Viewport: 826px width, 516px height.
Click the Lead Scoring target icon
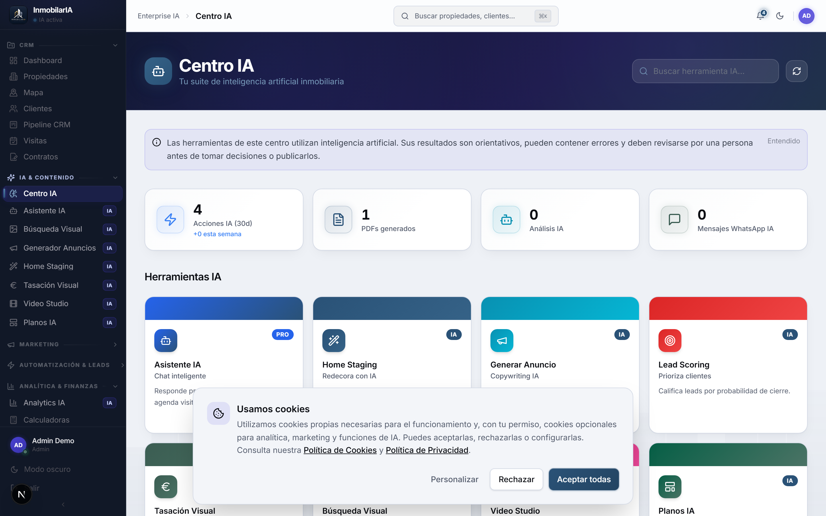pos(670,340)
